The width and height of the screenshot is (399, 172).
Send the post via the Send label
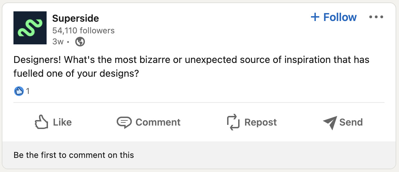[x=351, y=122]
